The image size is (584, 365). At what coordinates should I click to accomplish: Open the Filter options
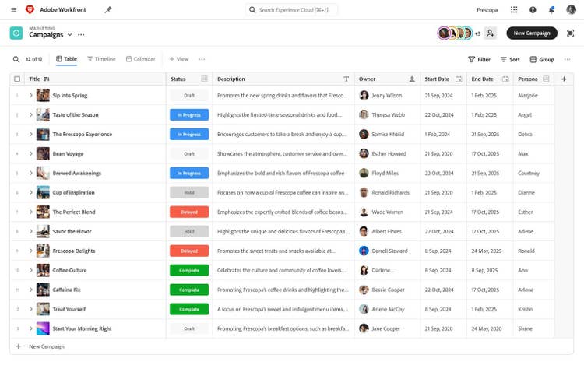click(x=479, y=59)
